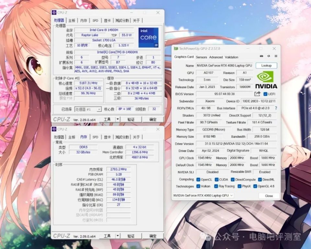Image resolution: width=311 pixels, height=249 pixels.
Task: Expand 工具 dropdown arrow in bottom CPU-Z window
Action: (x=118, y=236)
